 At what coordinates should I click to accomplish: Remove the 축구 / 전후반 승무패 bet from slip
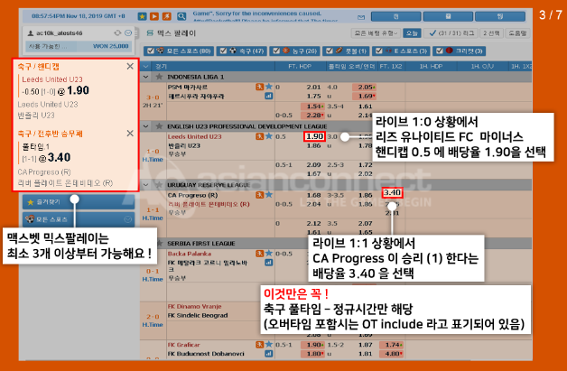[x=130, y=134]
